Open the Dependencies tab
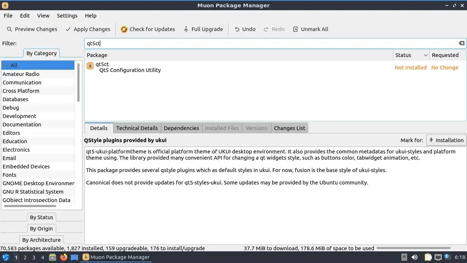The height and width of the screenshot is (263, 467). 181,128
